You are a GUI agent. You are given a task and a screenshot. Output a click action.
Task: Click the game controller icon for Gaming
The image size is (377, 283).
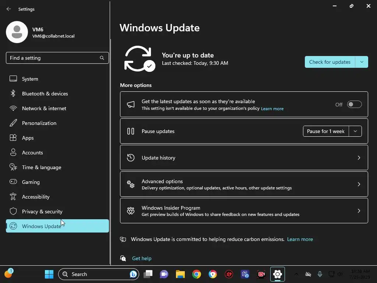13,182
